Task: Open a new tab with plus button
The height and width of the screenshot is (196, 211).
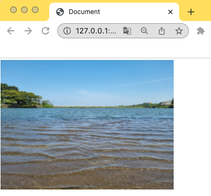Action: coord(191,12)
